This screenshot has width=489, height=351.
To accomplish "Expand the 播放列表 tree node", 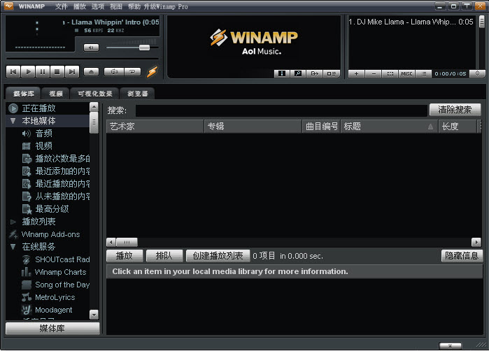I will 13,222.
